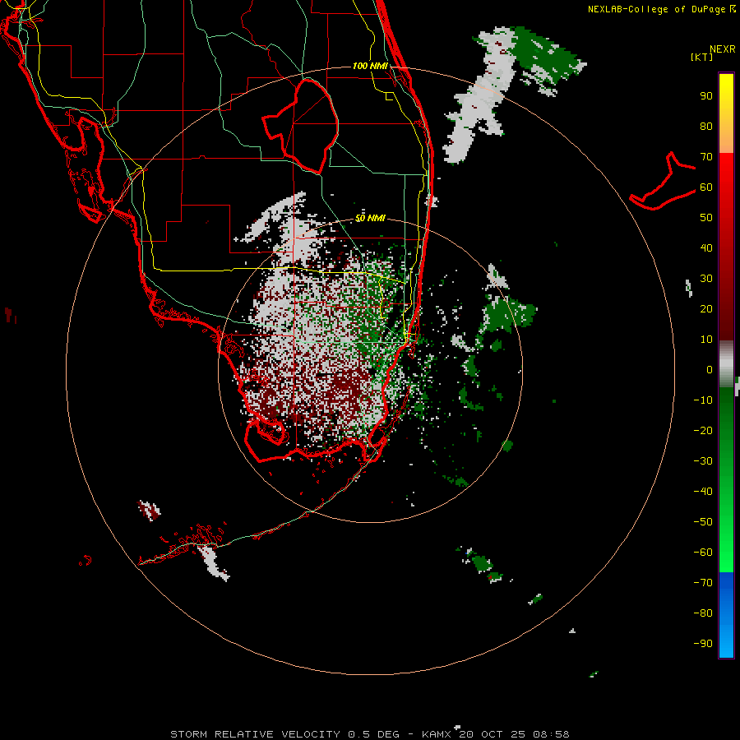
Task: Click the '80' value on the velocity scale
Action: click(706, 126)
